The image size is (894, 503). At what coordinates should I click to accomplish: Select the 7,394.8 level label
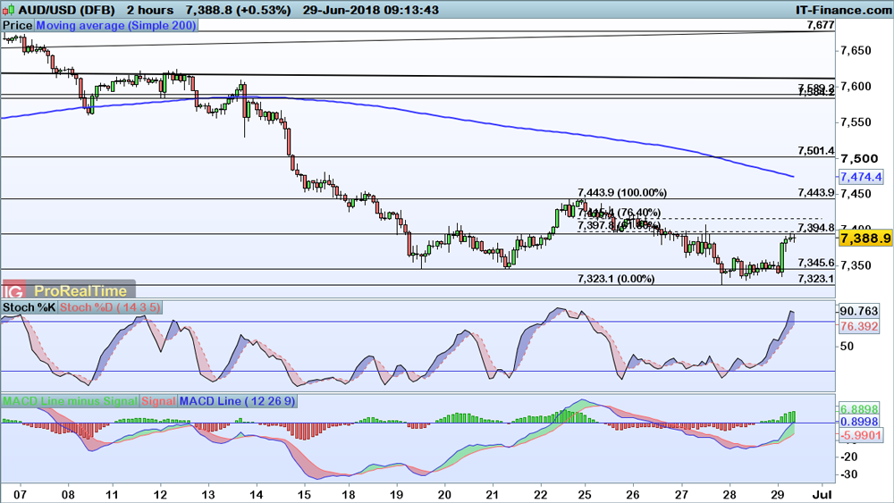pos(816,228)
